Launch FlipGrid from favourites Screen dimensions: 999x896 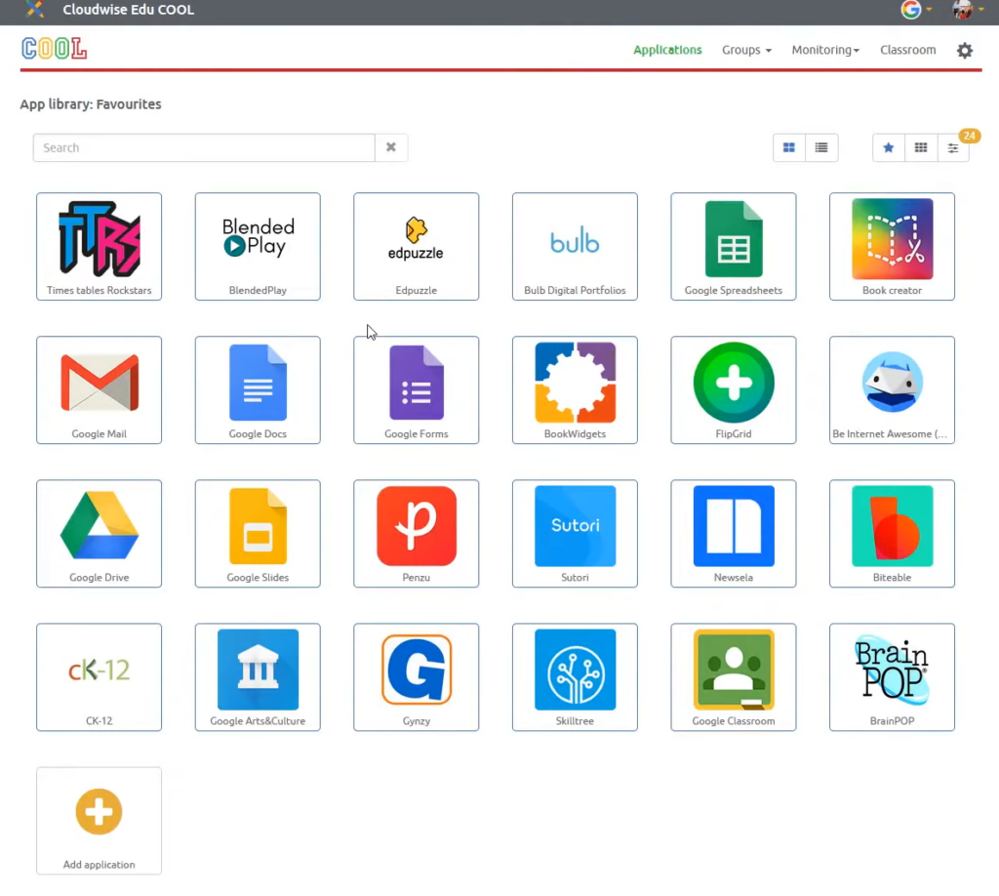pyautogui.click(x=733, y=389)
